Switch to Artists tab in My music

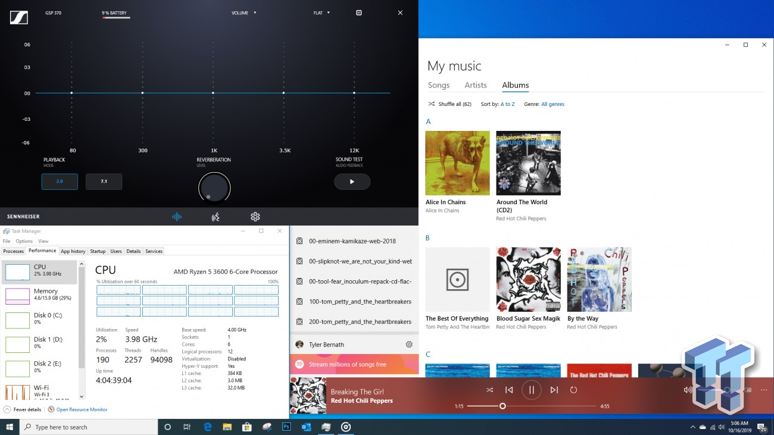476,85
